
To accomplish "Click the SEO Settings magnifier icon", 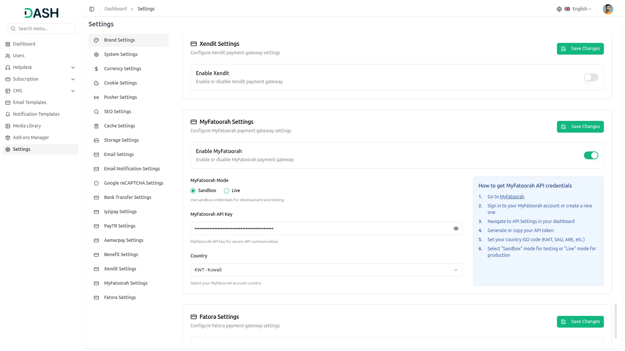I will [96, 112].
